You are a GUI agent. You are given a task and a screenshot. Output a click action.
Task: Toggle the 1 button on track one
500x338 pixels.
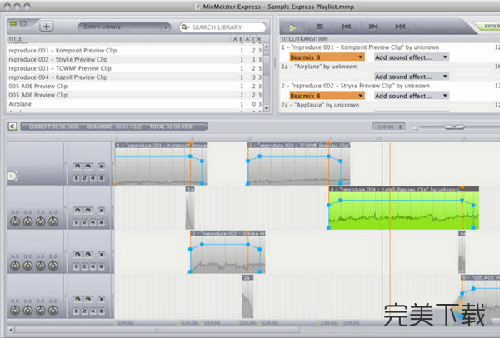pyautogui.click(x=76, y=178)
